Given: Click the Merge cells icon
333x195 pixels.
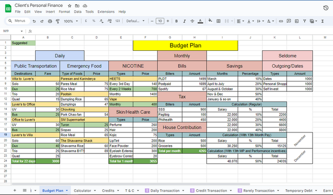Looking at the screenshot, I should tap(226, 21).
